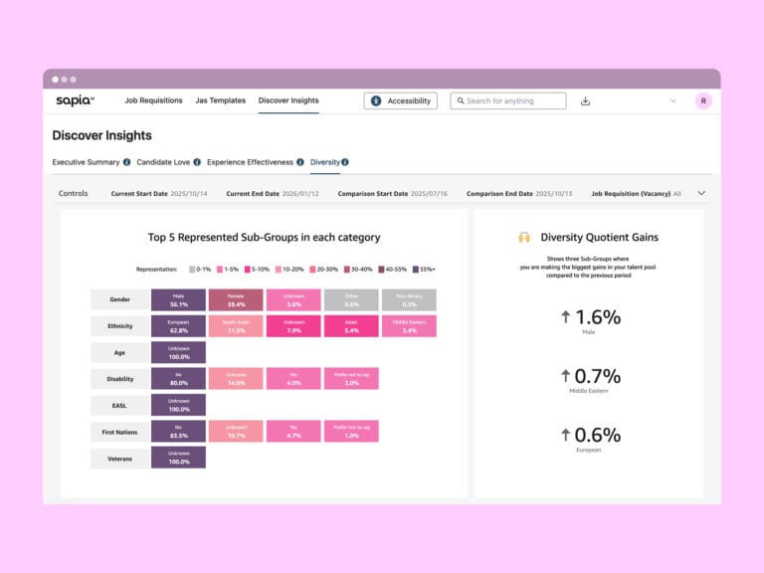Click the search magnifier icon
Screen dimensions: 764x573
pyautogui.click(x=461, y=100)
